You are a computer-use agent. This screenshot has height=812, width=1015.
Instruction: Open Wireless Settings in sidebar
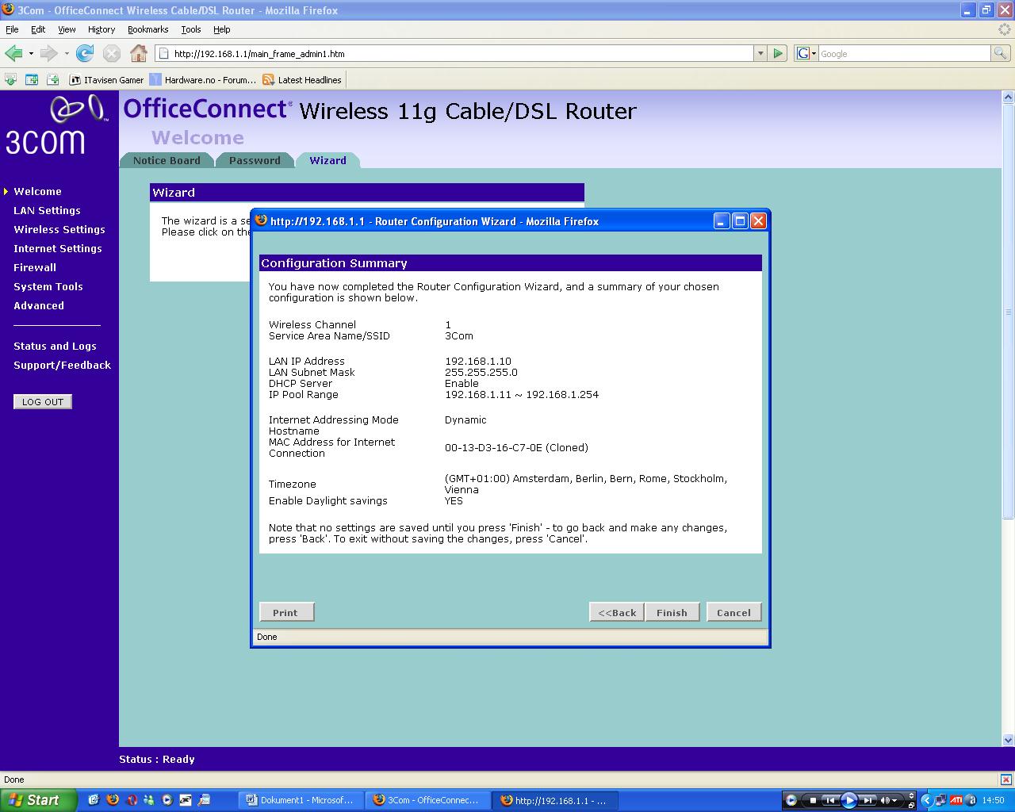[59, 229]
